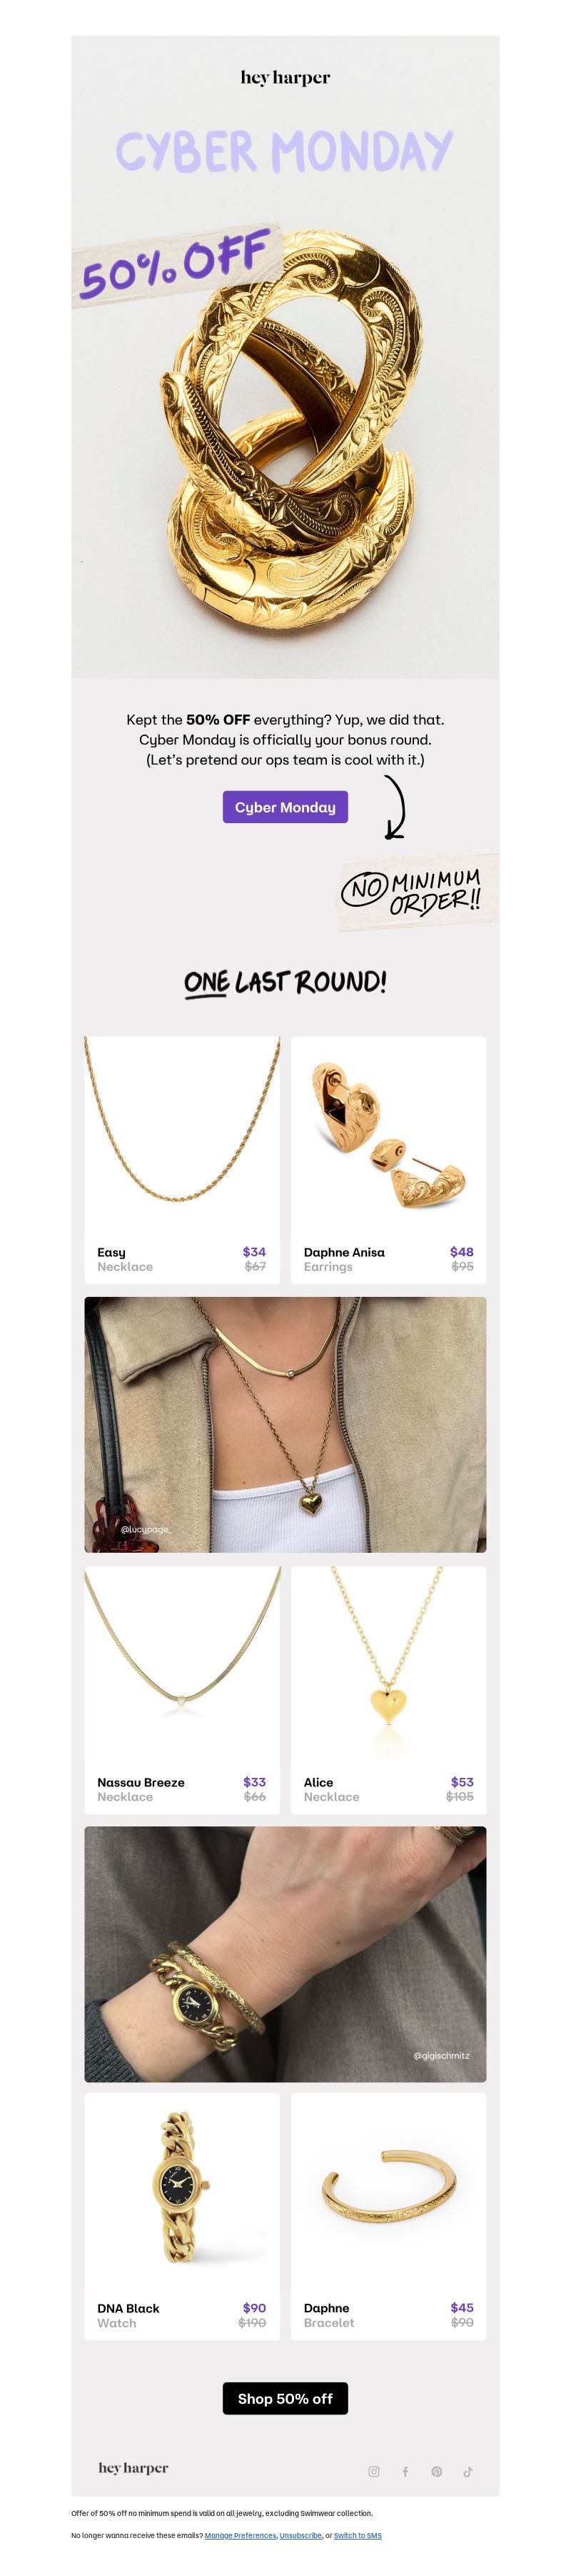Click the hey harper logo at top
Image resolution: width=571 pixels, height=2576 pixels.
coord(285,78)
